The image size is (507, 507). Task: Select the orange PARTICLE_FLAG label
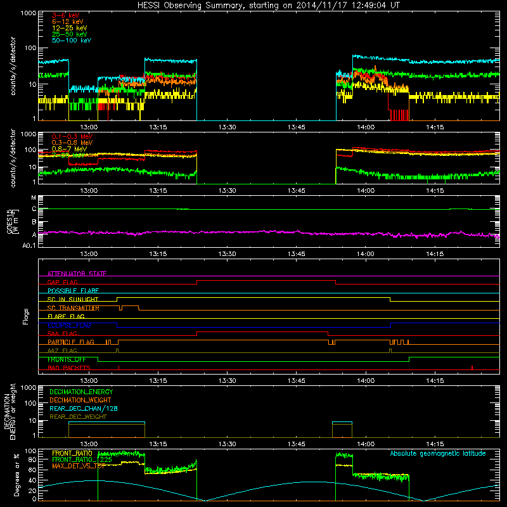(71, 342)
